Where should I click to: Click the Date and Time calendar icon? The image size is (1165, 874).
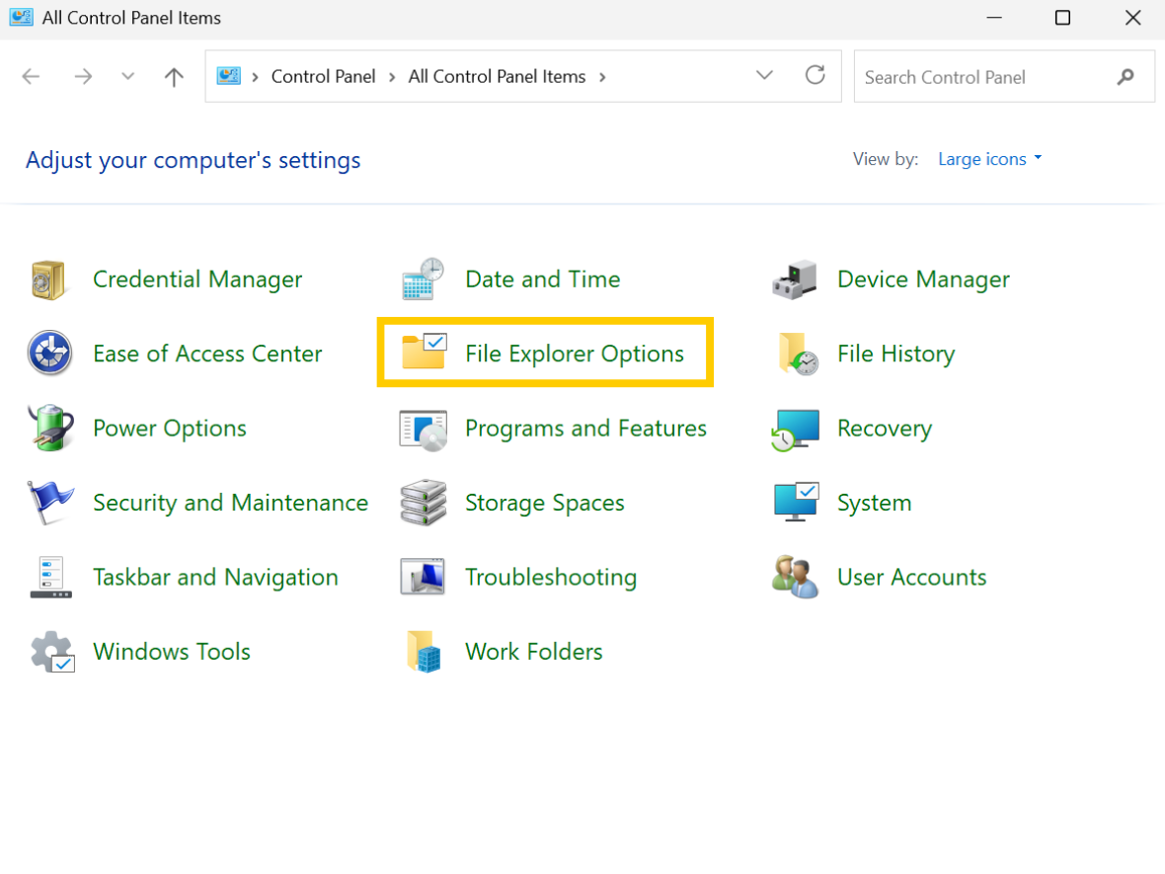(423, 279)
